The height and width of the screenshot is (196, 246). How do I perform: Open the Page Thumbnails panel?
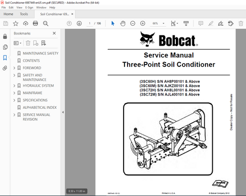click(5, 47)
